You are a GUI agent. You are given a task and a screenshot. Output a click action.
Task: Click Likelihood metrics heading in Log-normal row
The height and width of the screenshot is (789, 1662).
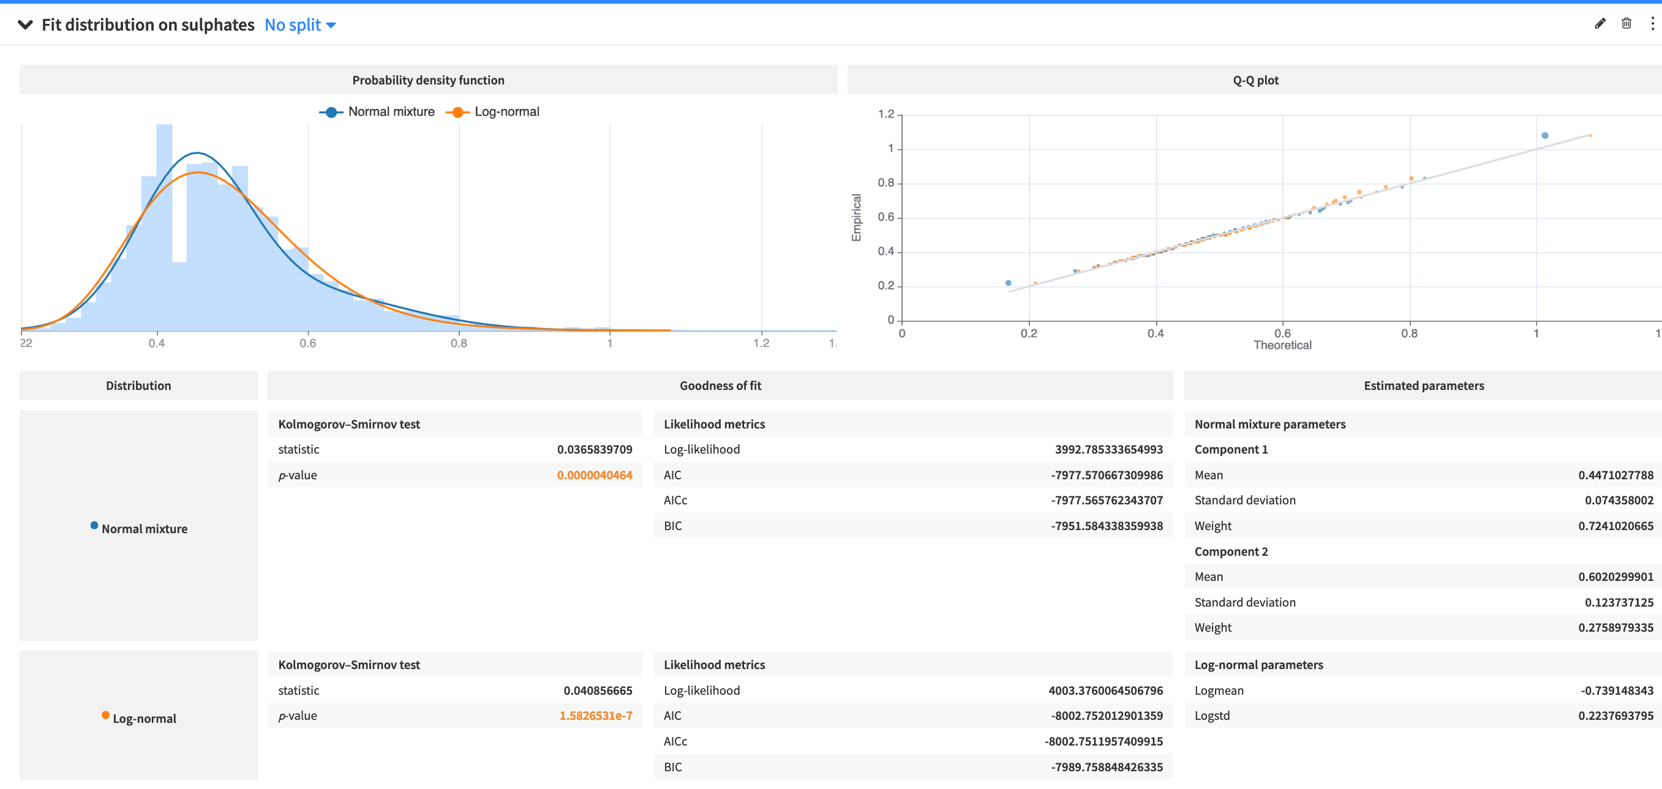(x=714, y=665)
